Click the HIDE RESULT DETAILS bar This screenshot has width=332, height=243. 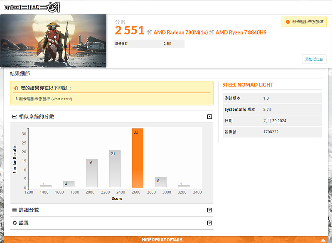pyautogui.click(x=166, y=239)
